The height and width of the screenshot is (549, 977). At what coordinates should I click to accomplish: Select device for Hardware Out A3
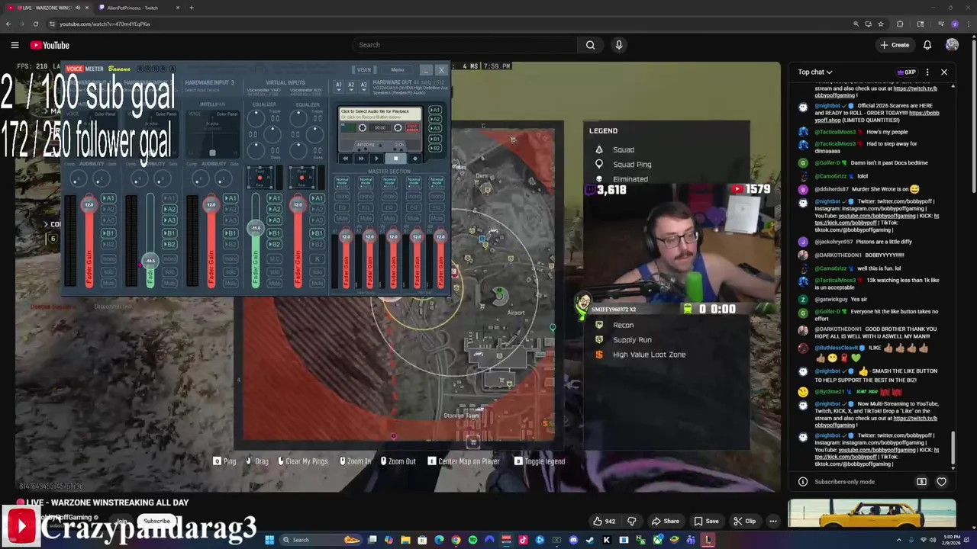tap(363, 86)
